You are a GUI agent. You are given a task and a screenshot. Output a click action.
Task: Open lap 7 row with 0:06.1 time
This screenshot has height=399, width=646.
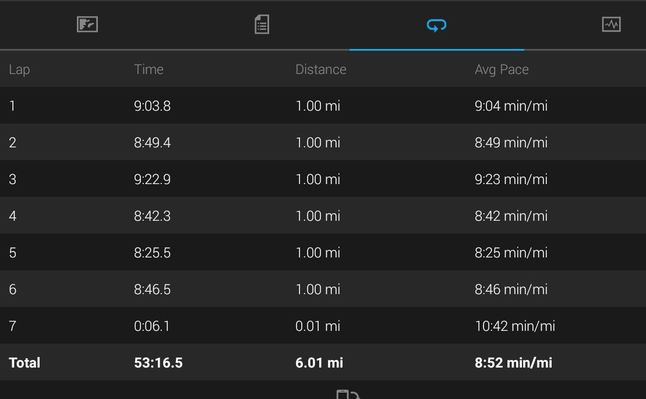point(323,325)
